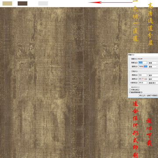This screenshot has height=158, width=158.
Task: Open the document height millimeter unit dropdown
Action: tap(153, 79)
